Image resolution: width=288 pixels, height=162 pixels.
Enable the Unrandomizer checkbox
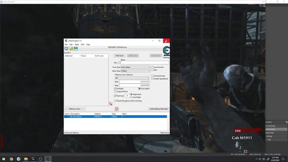tap(152, 76)
